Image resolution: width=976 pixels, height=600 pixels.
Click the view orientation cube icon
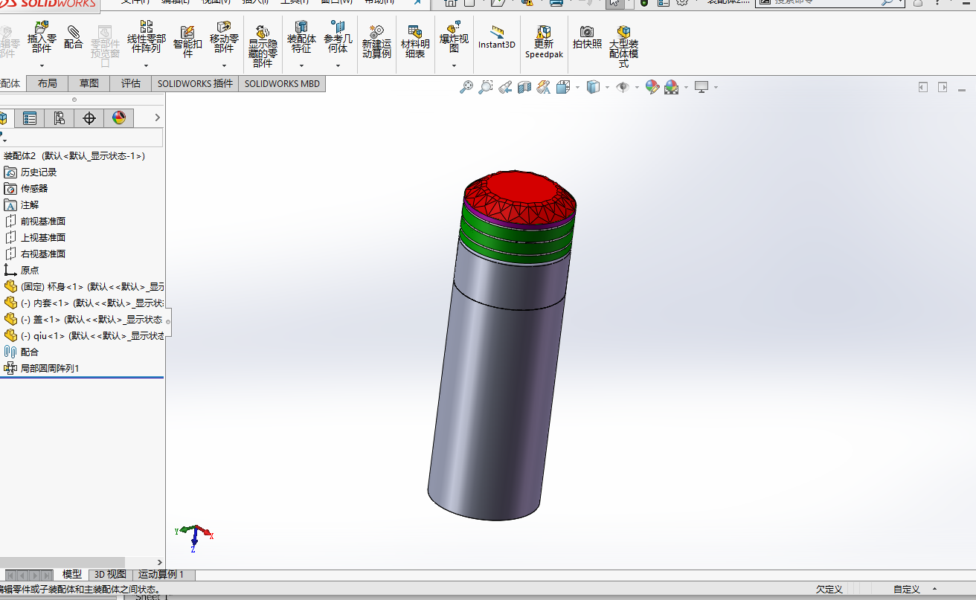point(563,88)
